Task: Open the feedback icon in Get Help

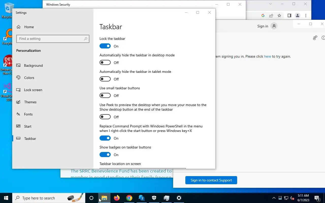Action: [x=315, y=38]
